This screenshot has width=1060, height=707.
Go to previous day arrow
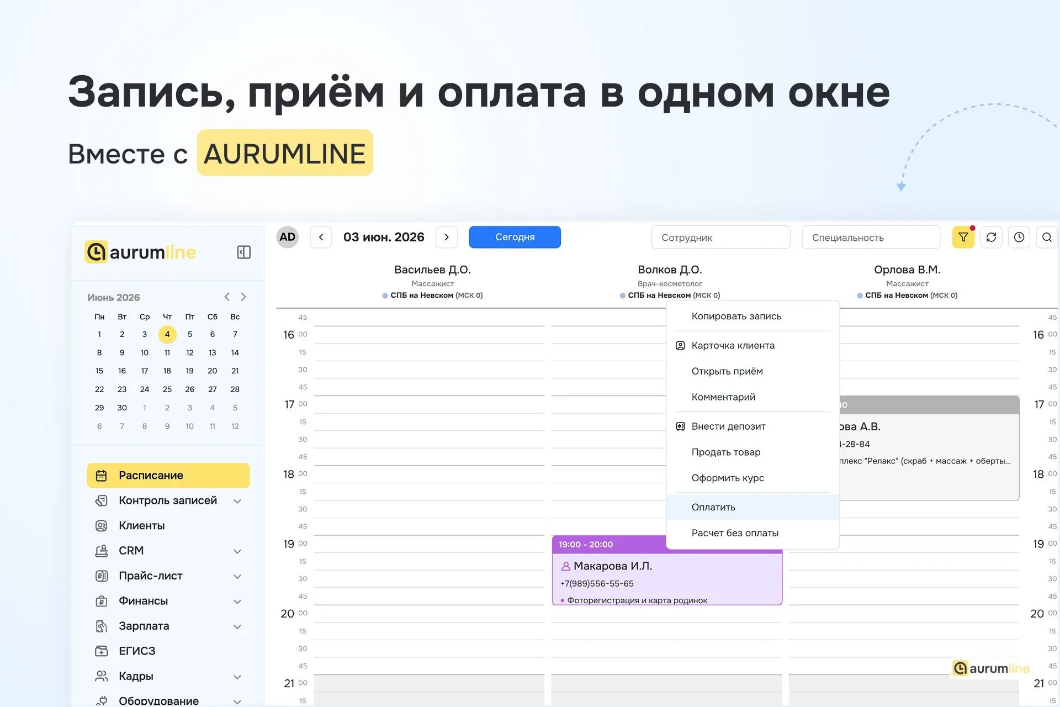click(x=321, y=237)
